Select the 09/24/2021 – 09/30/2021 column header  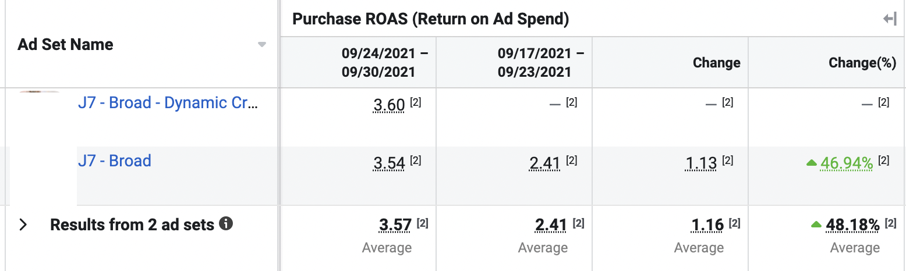(x=385, y=63)
